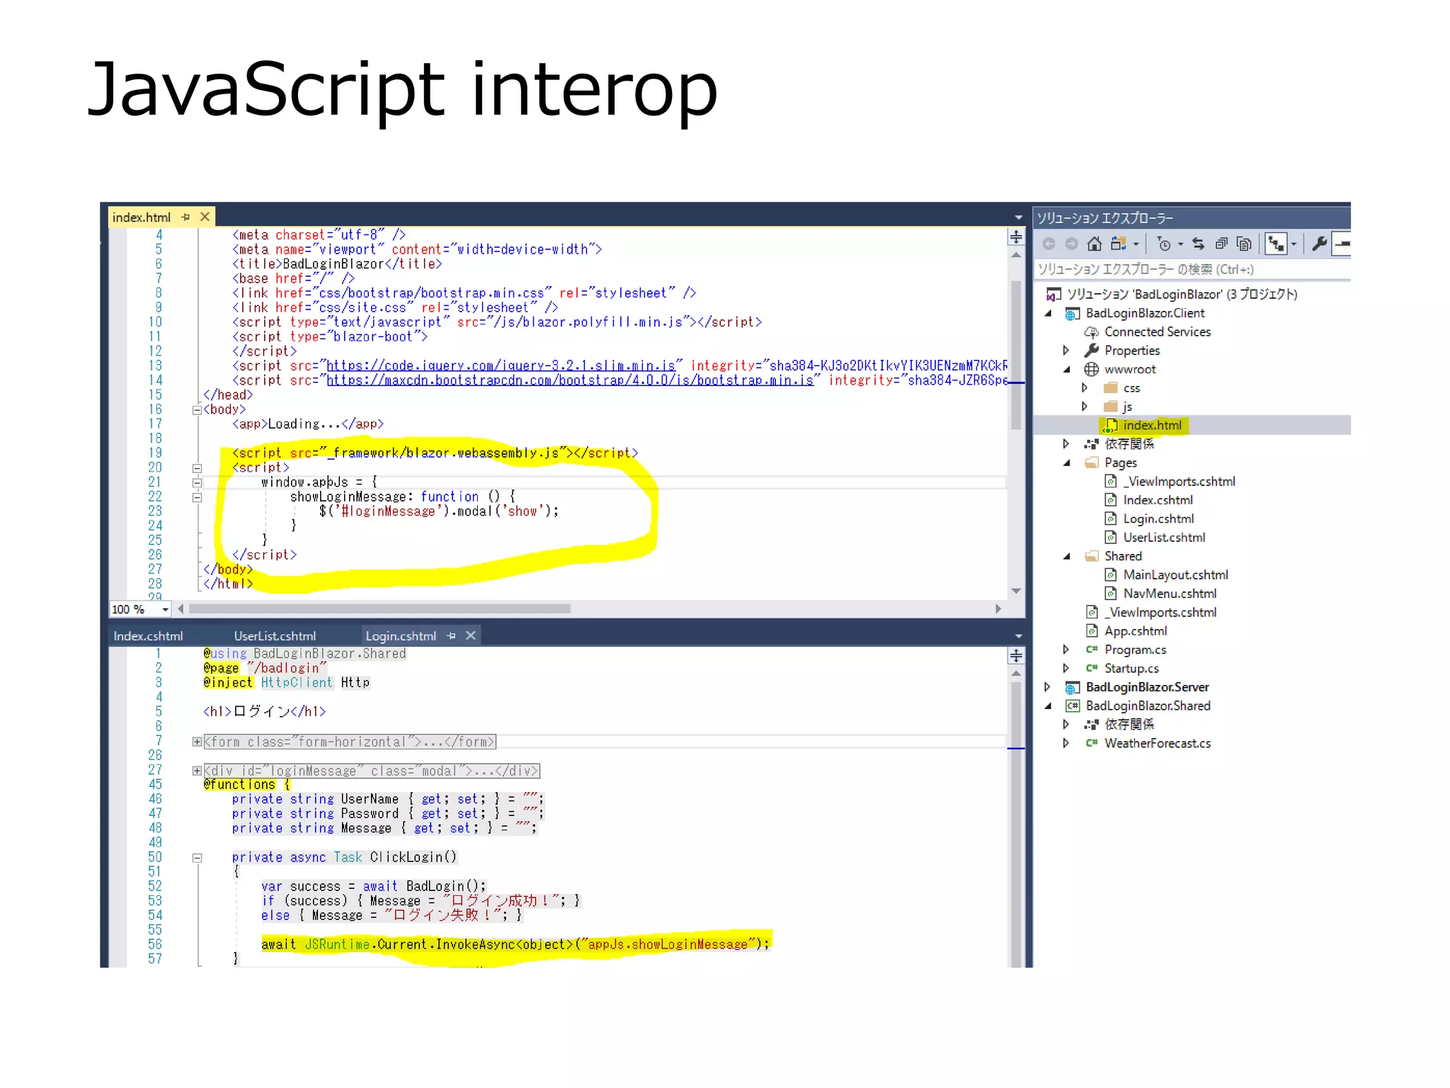Click the collapse all icon in Solution Explorer

tap(1221, 244)
